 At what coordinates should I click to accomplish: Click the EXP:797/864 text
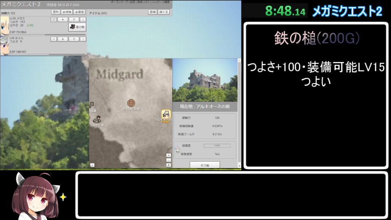18,32
